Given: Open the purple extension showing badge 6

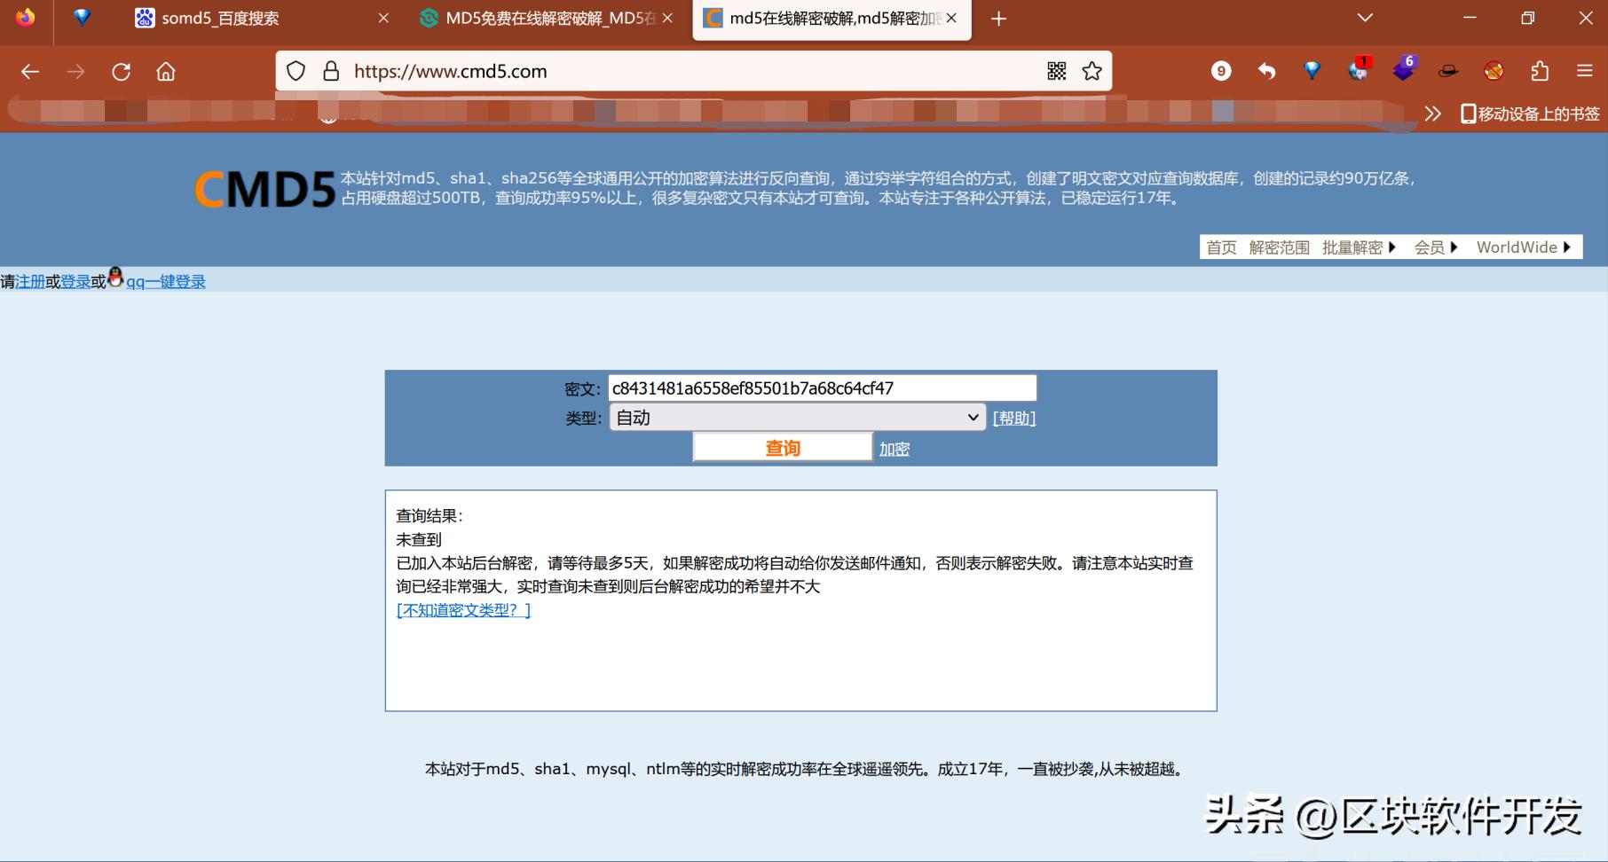Looking at the screenshot, I should coord(1404,71).
